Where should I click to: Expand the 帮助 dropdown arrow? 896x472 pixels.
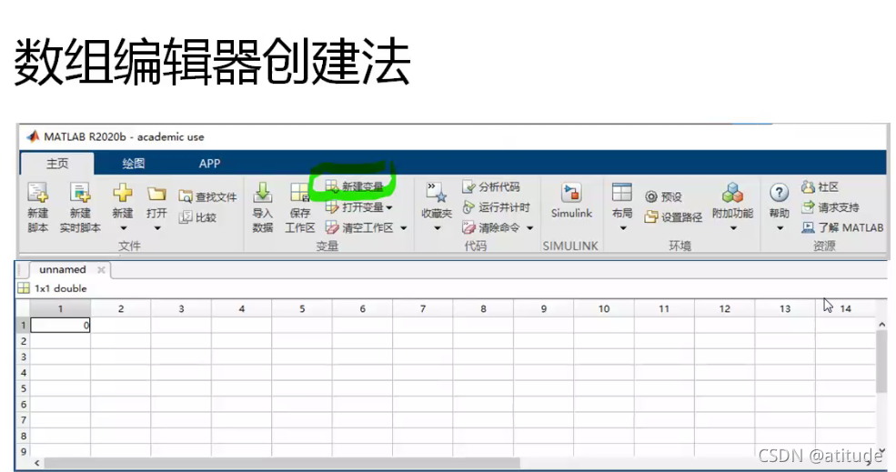780,228
